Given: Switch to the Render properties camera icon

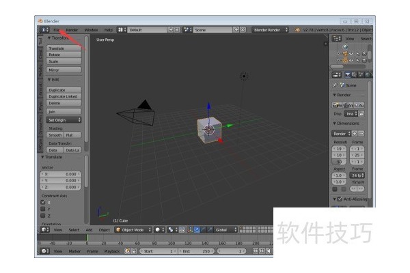Looking at the screenshot, I should click(x=348, y=75).
